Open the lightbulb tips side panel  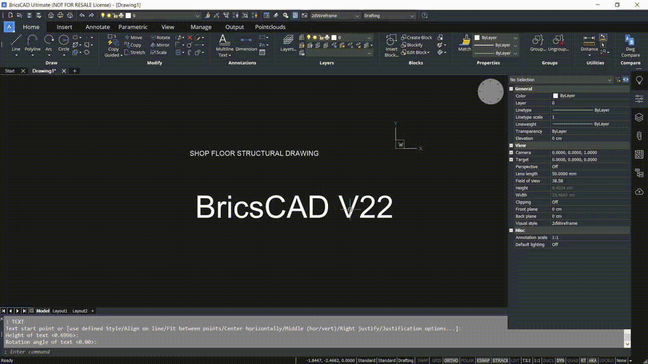pyautogui.click(x=639, y=80)
